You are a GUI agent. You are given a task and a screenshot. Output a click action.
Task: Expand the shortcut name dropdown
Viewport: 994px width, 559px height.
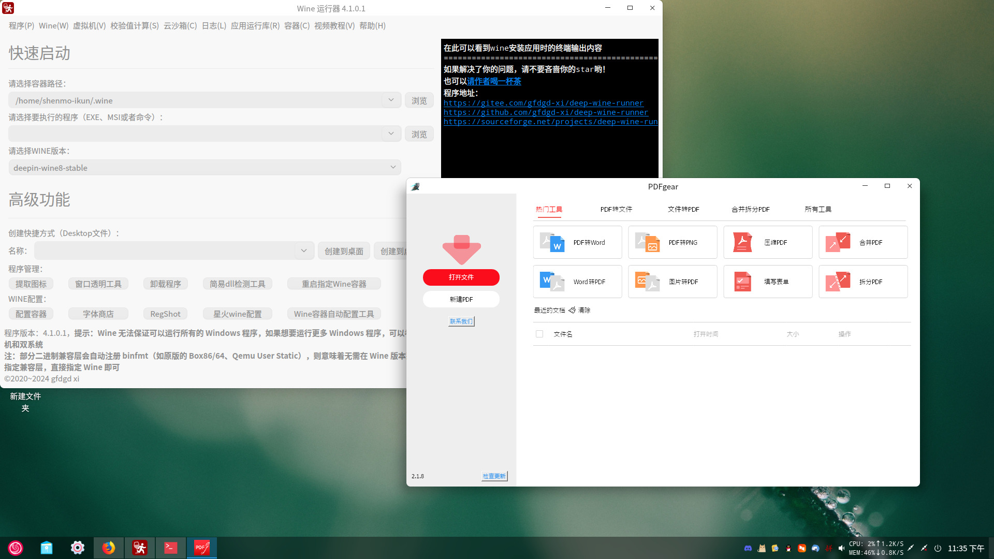click(x=303, y=251)
